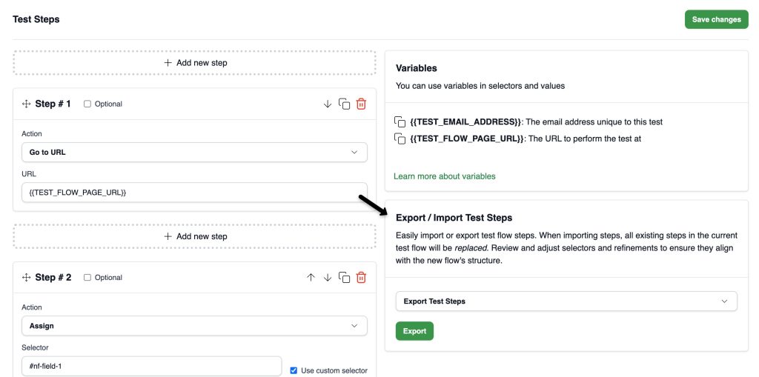Screen dimensions: 759x377
Task: Duplicate Step # 2 using copy icon
Action: [344, 277]
